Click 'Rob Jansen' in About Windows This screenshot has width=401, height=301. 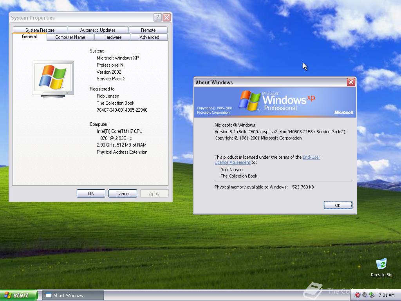tap(231, 170)
